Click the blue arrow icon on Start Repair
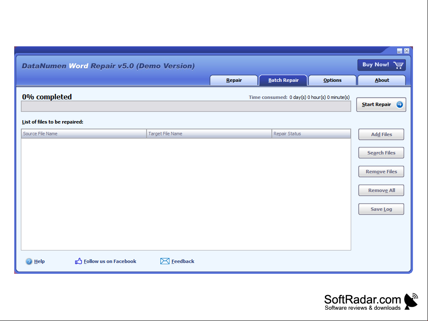Screen dimensions: 428x321 (399, 104)
